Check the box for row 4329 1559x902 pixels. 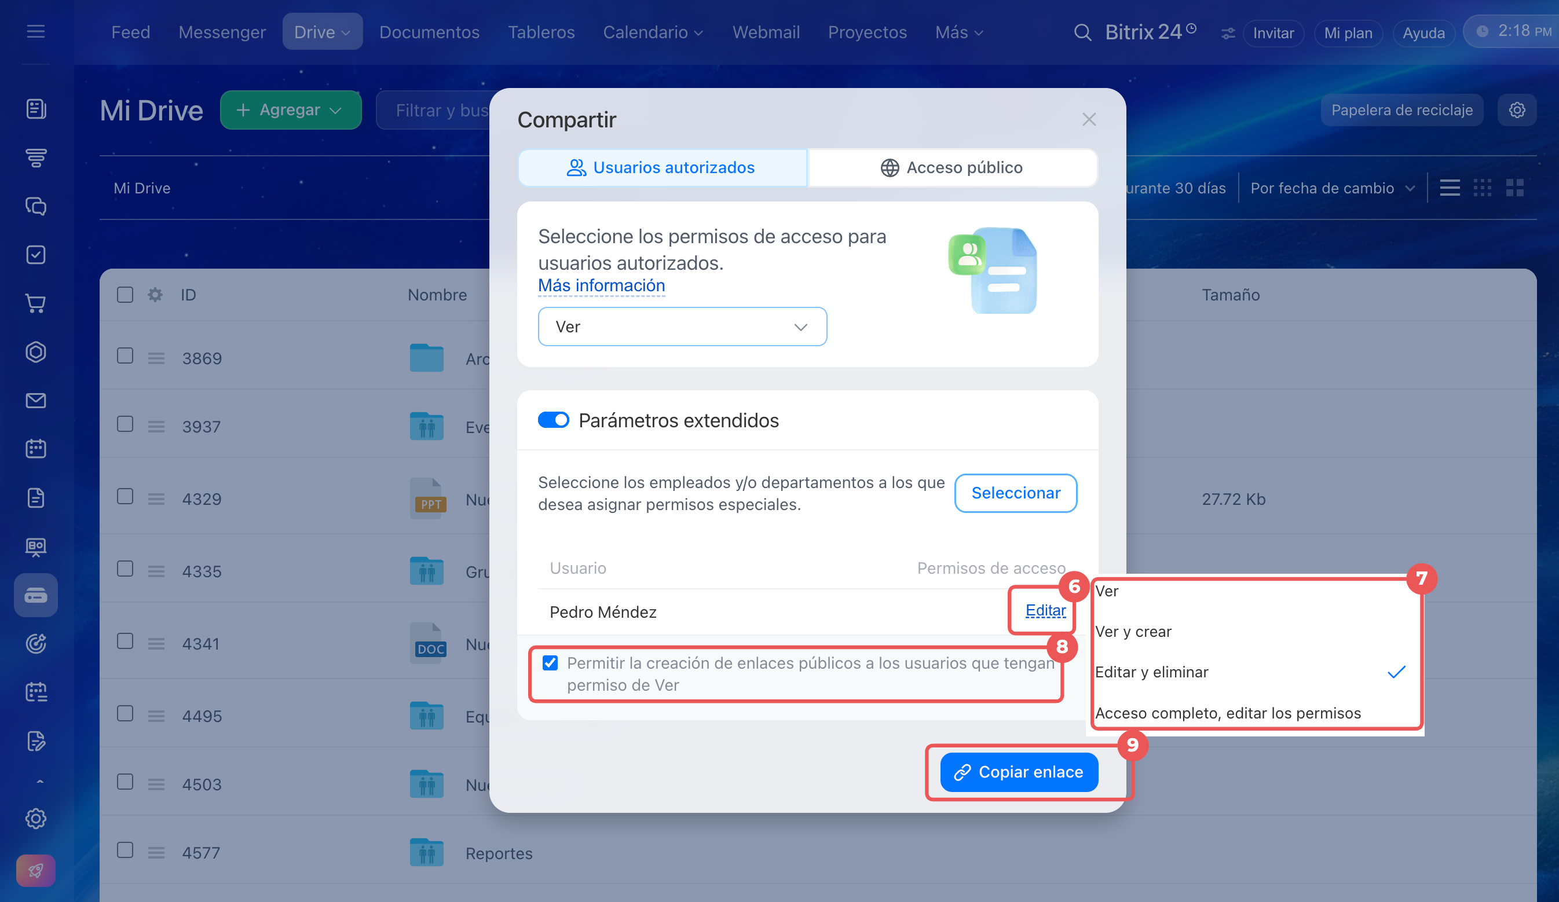(125, 496)
